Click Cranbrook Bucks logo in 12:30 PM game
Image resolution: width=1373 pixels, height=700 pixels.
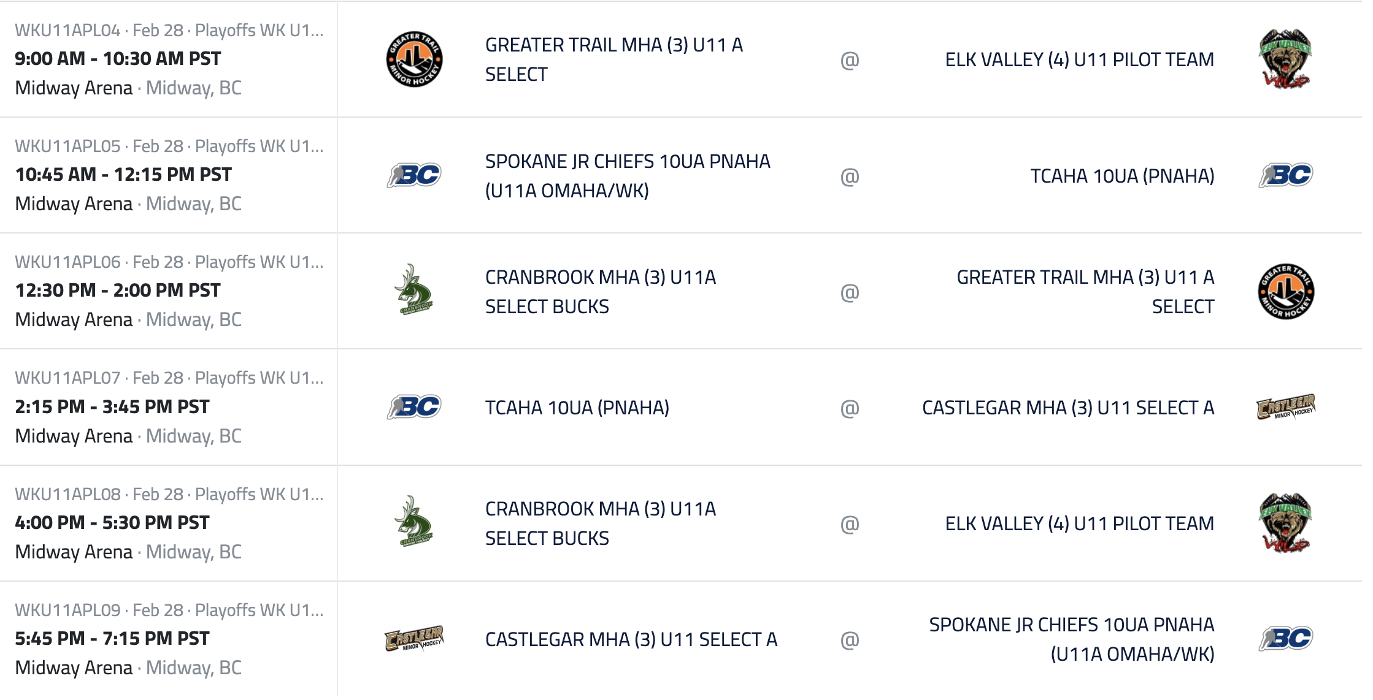tap(414, 291)
